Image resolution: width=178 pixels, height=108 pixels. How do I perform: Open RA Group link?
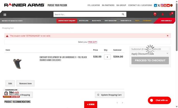(x=121, y=5)
